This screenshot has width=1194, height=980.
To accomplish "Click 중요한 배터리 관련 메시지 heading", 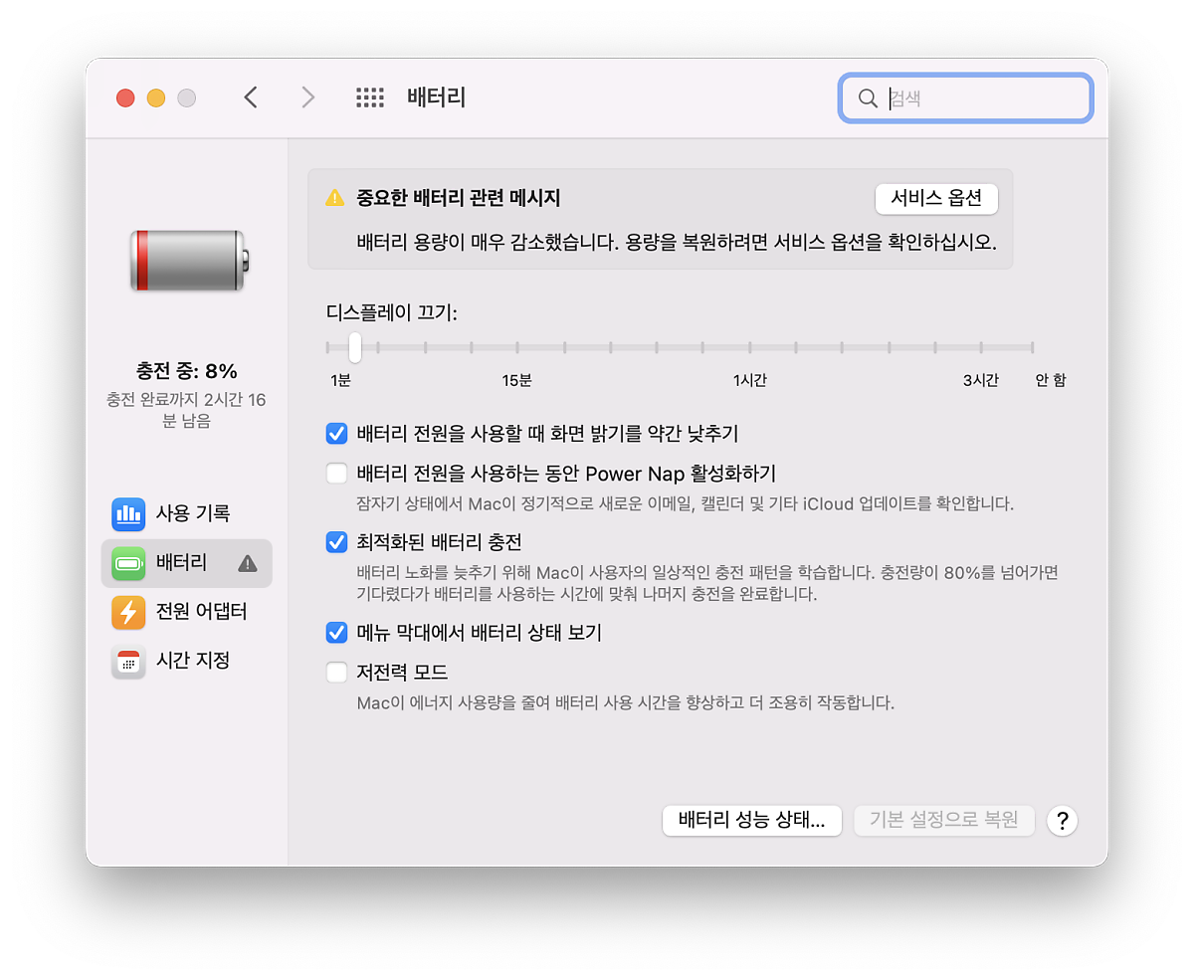I will pos(459,198).
